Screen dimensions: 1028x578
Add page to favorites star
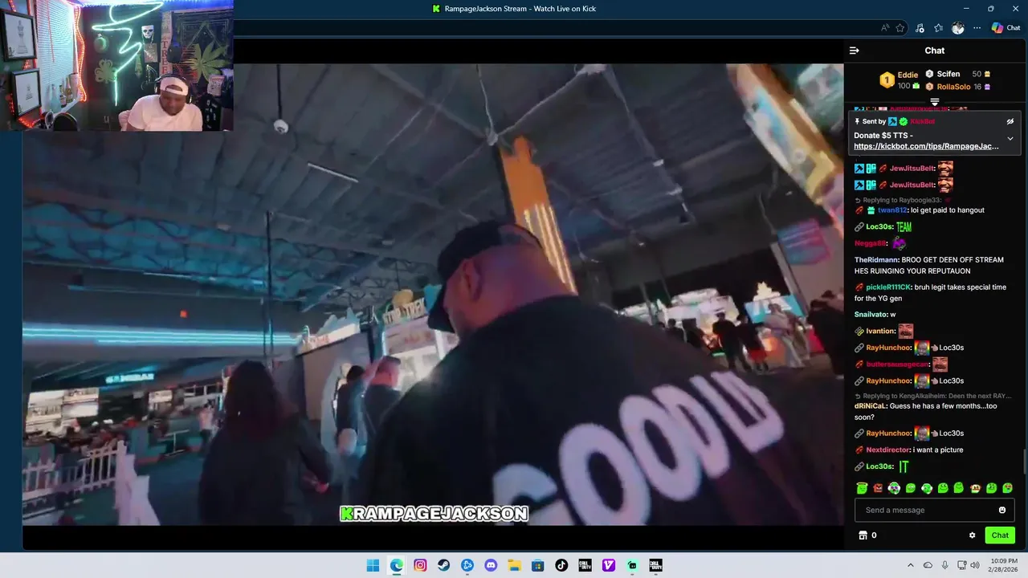tap(900, 28)
